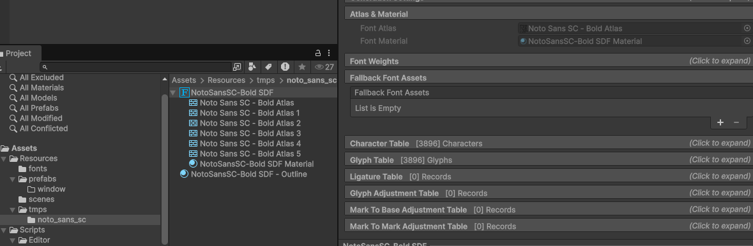Open search in new window icon
Viewport: 753px width, 246px height.
pos(237,67)
